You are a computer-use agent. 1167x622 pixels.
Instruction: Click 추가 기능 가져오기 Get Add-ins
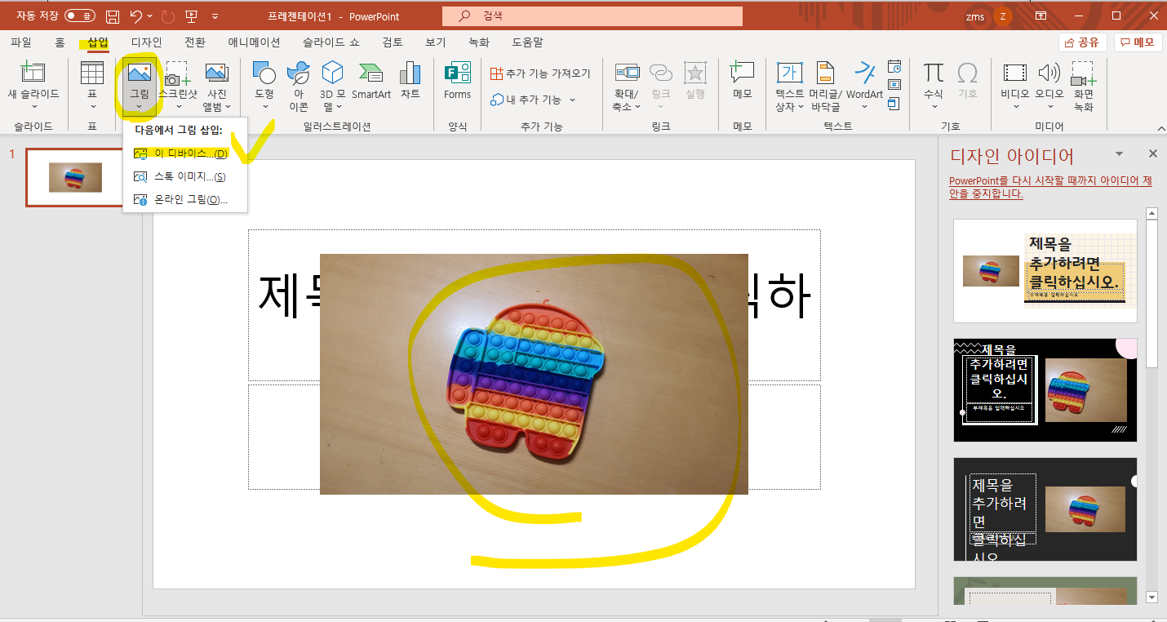pos(540,73)
